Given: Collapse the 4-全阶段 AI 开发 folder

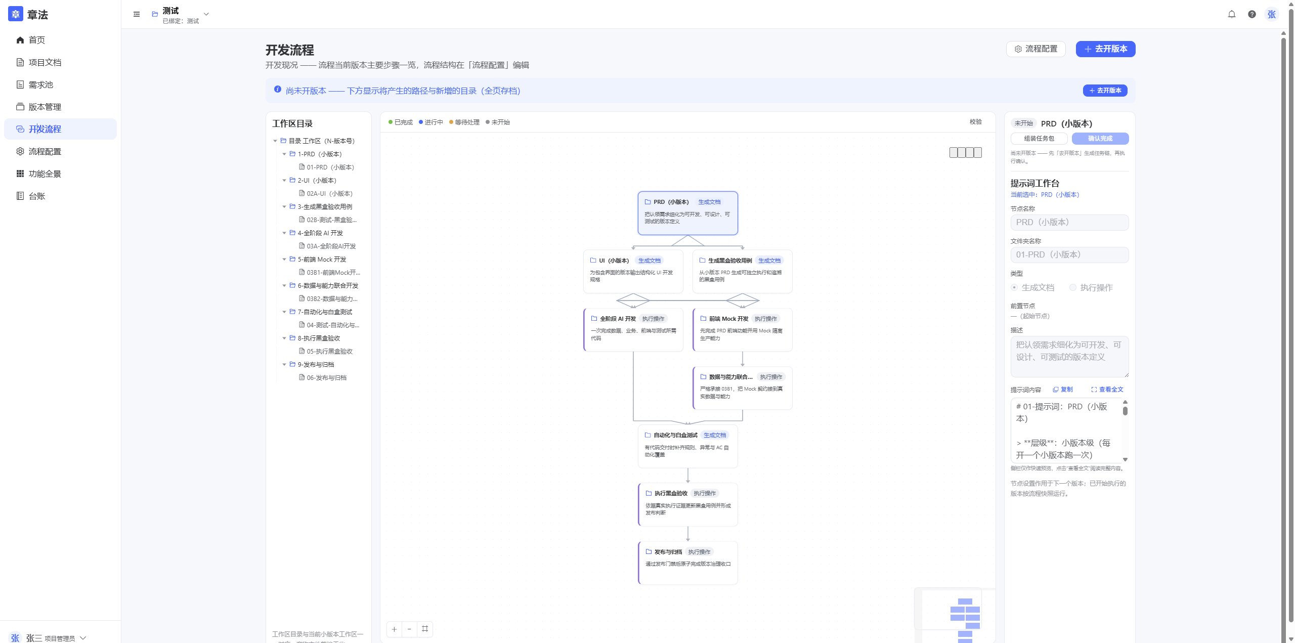Looking at the screenshot, I should (x=284, y=233).
